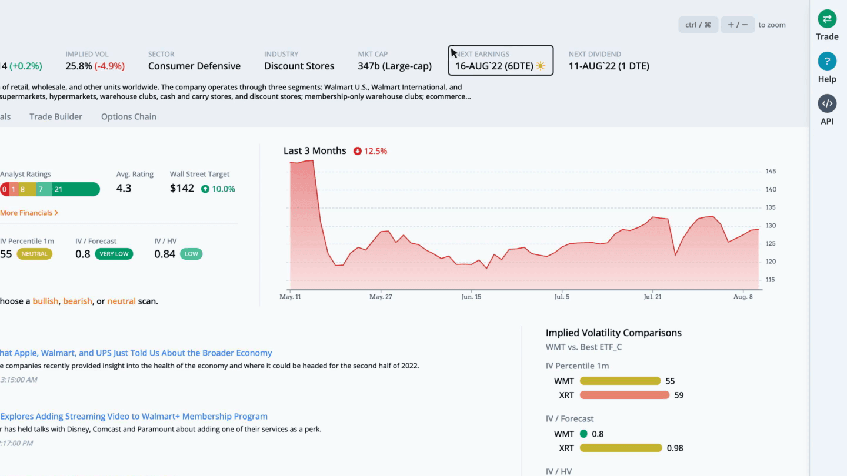The height and width of the screenshot is (476, 847).
Task: Switch to the Trade Builder tab
Action: [56, 116]
